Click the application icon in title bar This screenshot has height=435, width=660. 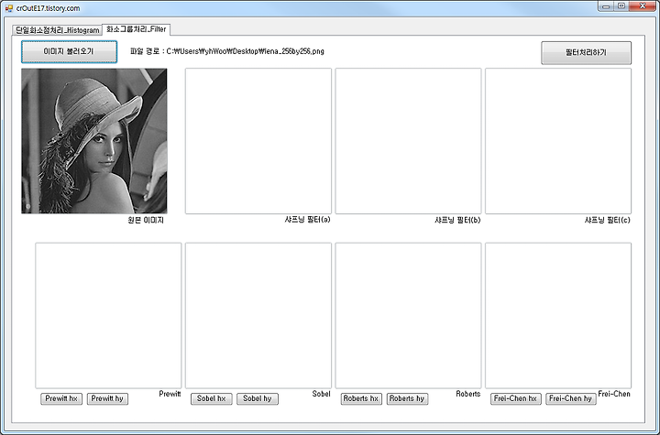(9, 8)
